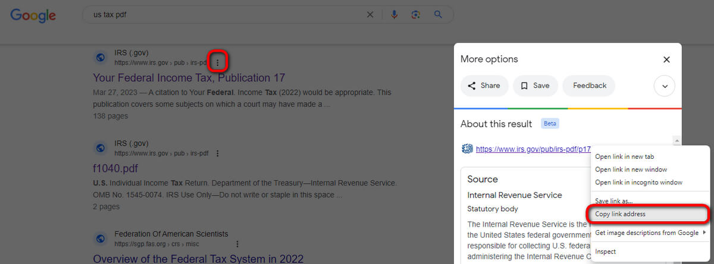The width and height of the screenshot is (714, 264).
Task: Click 'Internal Revenue Service' source name
Action: tap(515, 195)
